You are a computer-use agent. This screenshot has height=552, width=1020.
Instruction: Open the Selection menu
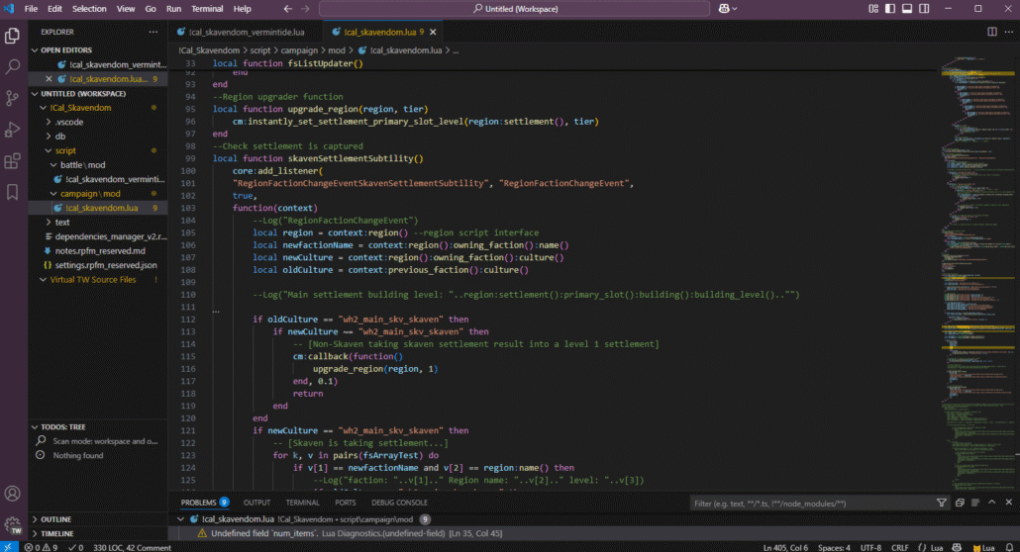[89, 9]
